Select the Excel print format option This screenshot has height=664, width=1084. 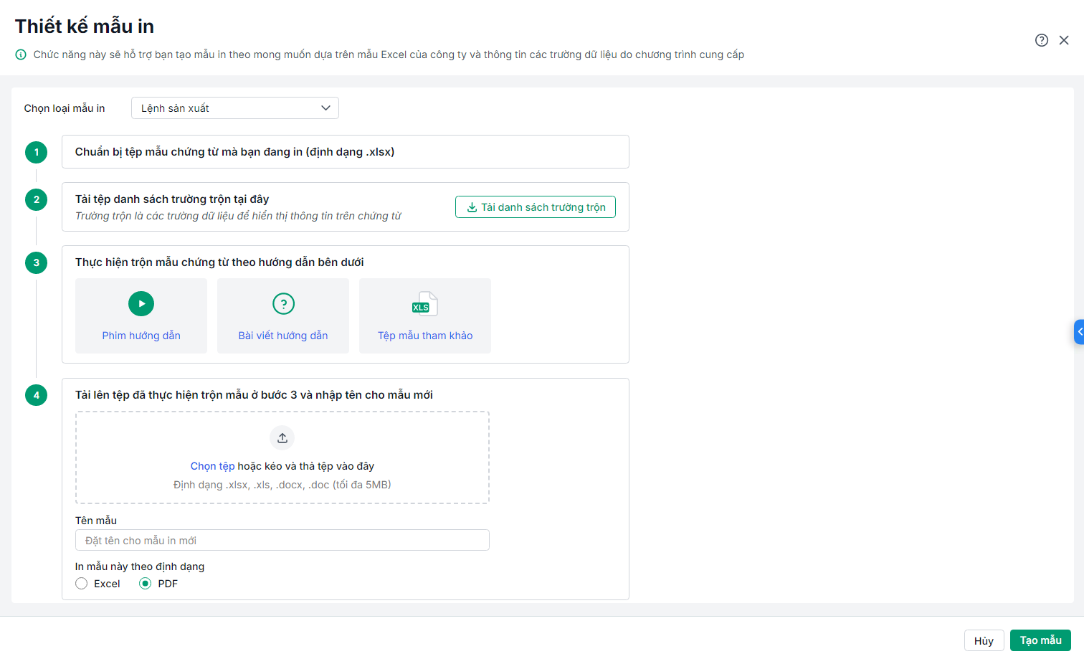click(82, 584)
